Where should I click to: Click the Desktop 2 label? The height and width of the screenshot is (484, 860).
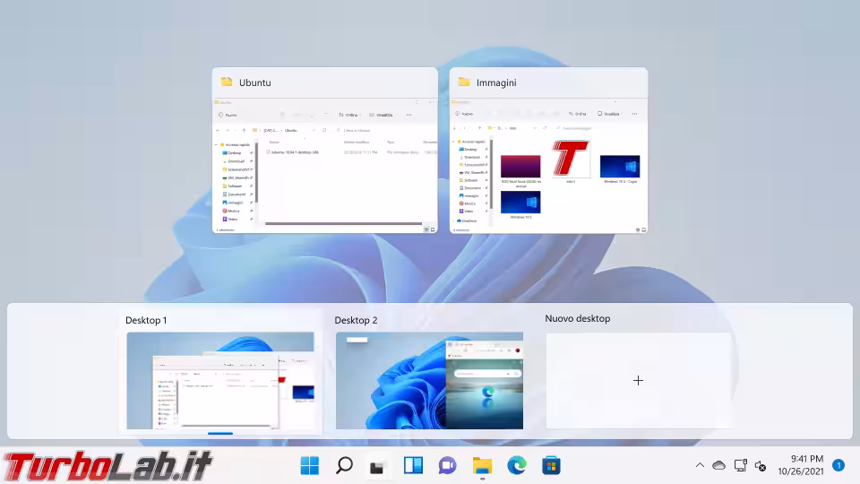[356, 320]
